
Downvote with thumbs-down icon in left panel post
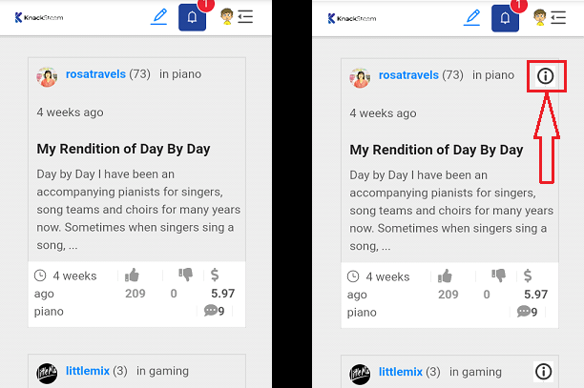point(185,275)
